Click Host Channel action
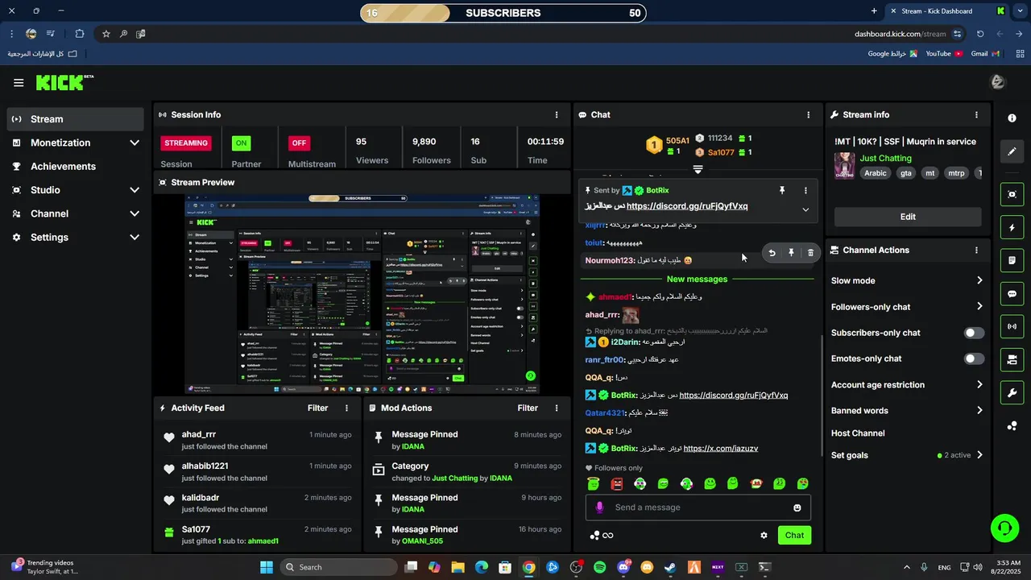1031x580 pixels. point(858,433)
